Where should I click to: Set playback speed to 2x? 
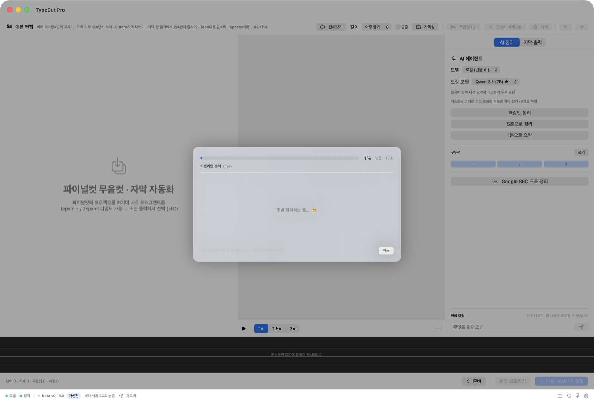293,329
